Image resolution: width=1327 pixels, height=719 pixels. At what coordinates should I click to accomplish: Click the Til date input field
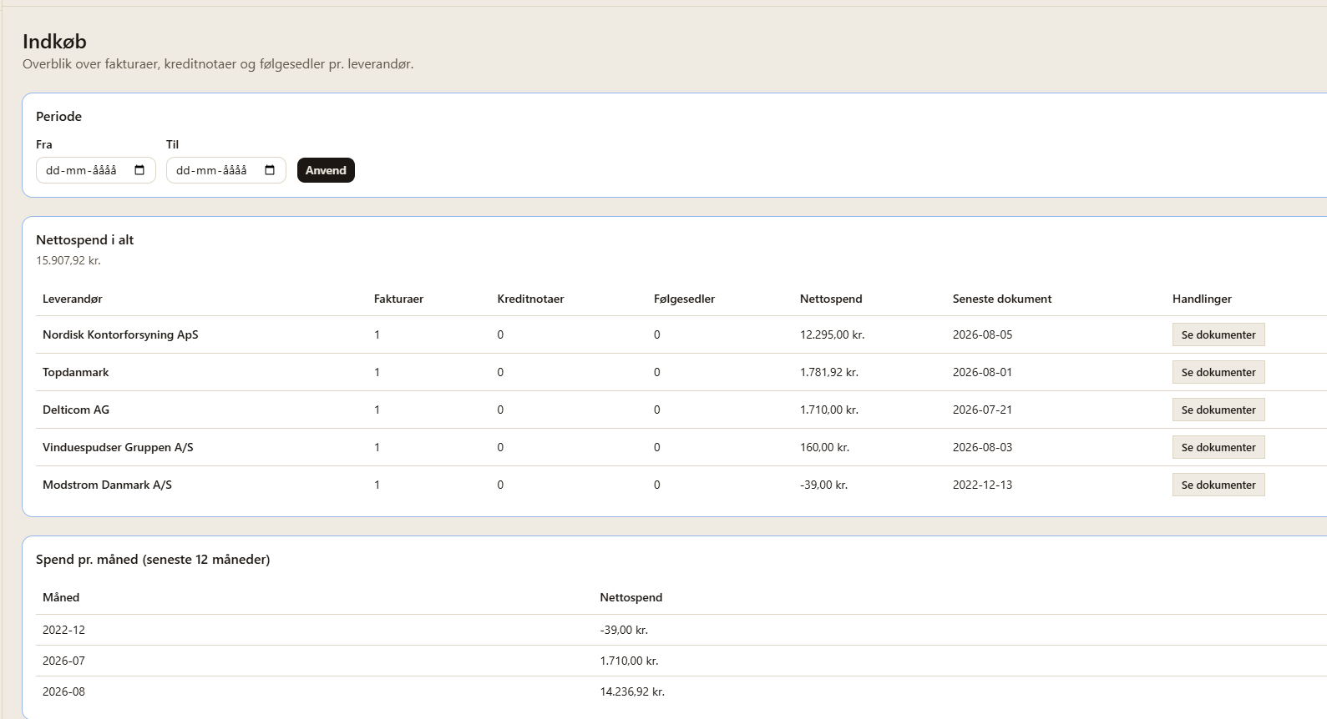coord(226,170)
